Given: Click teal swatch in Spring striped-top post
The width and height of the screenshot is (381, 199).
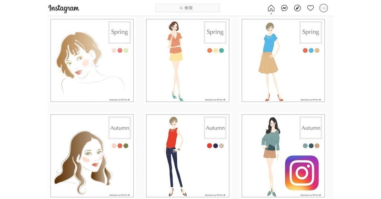Looking at the screenshot, I should 221,50.
